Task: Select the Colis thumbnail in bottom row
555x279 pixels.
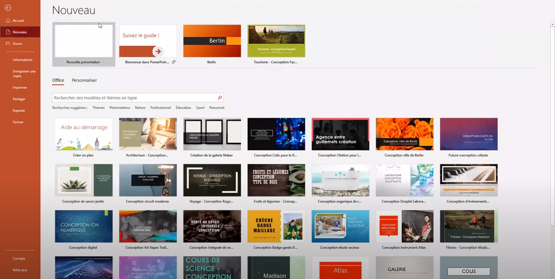Action: pos(469,268)
